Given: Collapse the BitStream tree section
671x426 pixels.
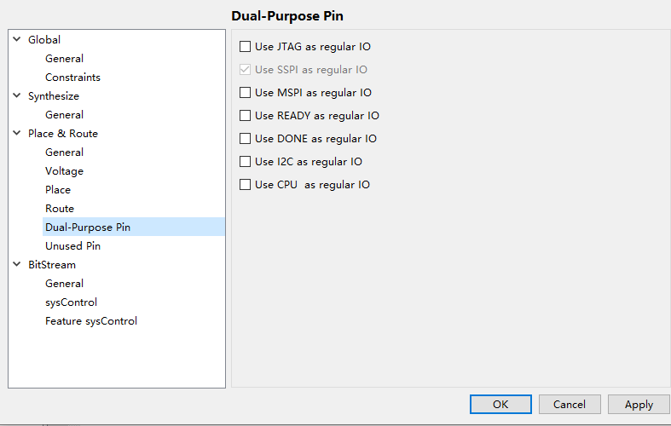Looking at the screenshot, I should (x=17, y=265).
